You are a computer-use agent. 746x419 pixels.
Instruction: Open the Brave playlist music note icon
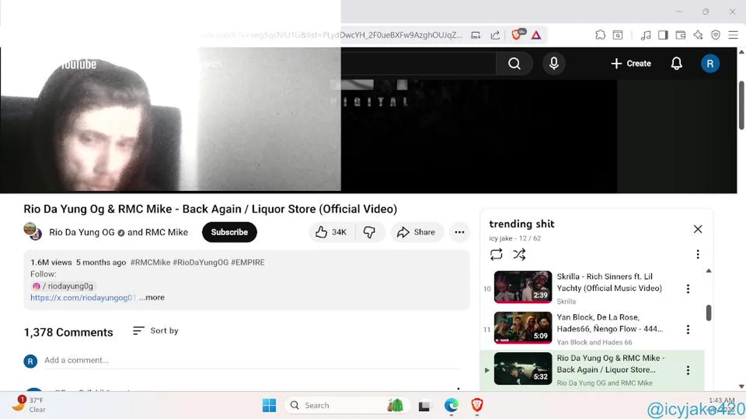pos(645,35)
